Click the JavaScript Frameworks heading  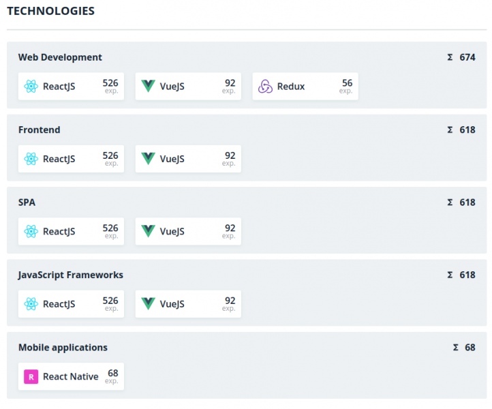(x=71, y=275)
